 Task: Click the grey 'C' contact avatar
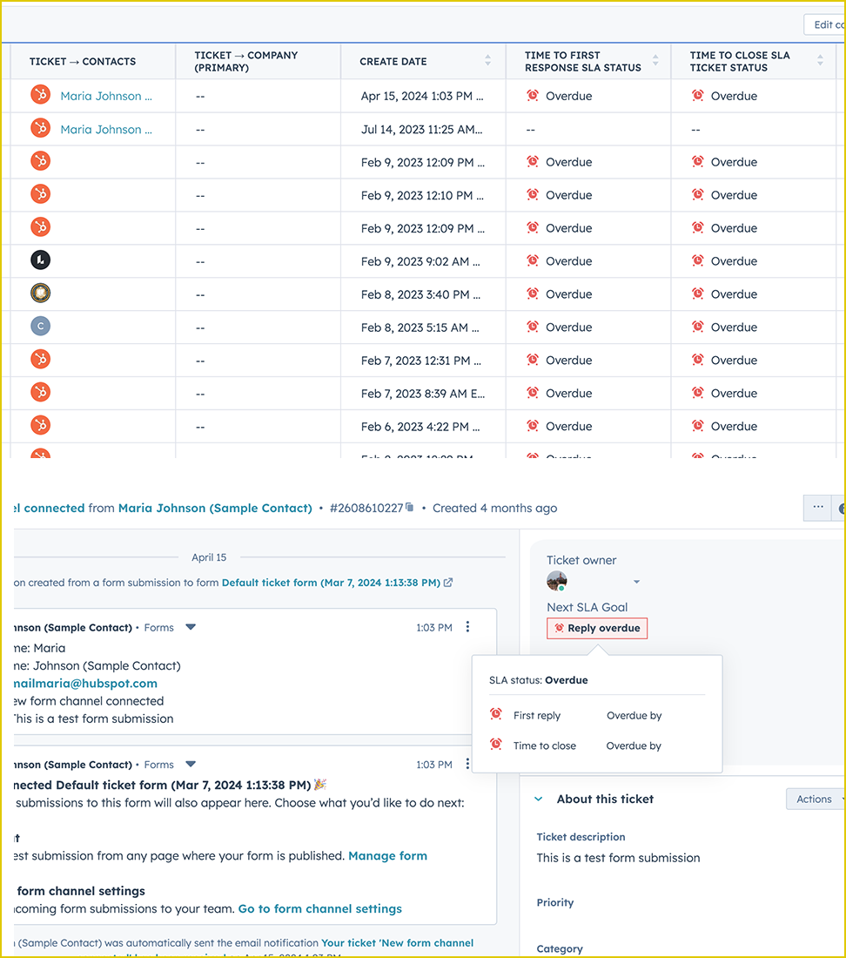pyautogui.click(x=40, y=327)
